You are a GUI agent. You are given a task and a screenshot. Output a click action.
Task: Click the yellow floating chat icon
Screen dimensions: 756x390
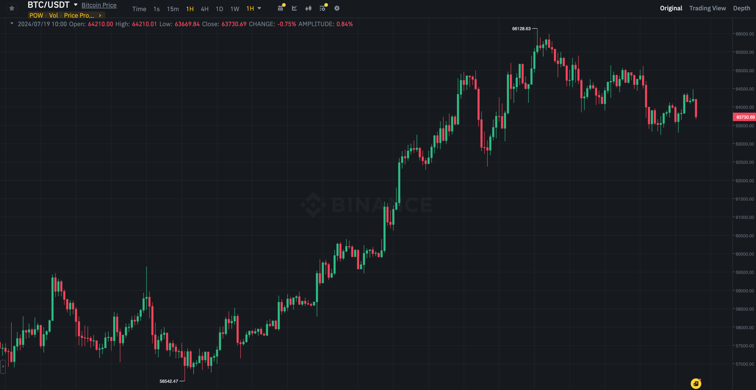[696, 383]
